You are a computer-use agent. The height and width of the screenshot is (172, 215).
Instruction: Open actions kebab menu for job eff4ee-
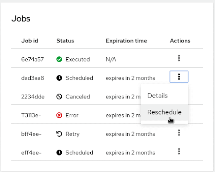point(179,151)
